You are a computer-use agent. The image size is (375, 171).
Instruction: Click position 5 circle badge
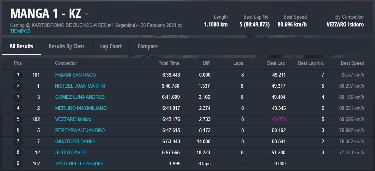tap(18, 119)
